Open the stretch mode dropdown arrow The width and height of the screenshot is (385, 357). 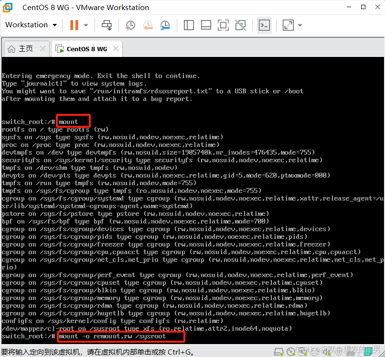coord(300,25)
